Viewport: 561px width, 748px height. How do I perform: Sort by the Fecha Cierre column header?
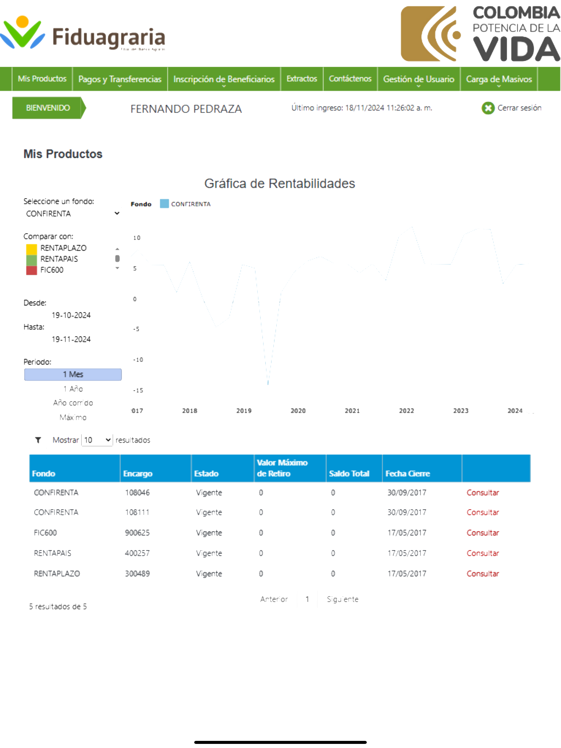pos(422,468)
